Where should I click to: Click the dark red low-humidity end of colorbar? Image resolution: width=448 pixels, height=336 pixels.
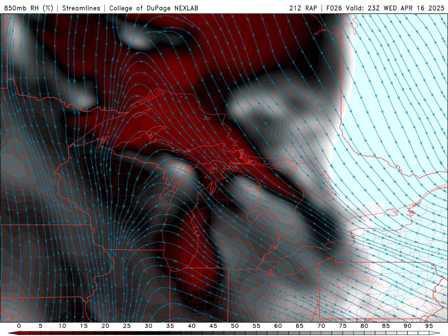point(13,333)
